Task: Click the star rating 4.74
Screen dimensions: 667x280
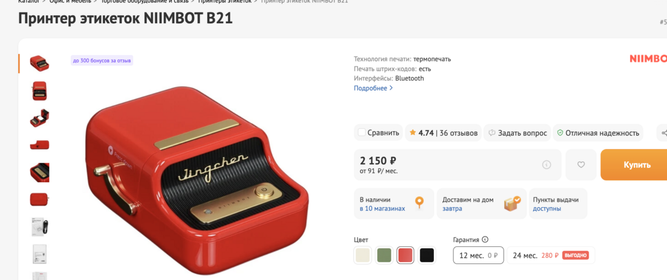Action: click(x=422, y=133)
